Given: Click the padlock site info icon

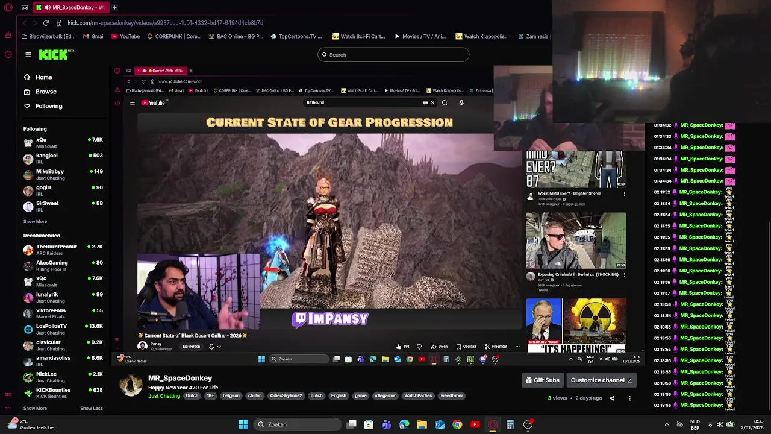Looking at the screenshot, I should pyautogui.click(x=59, y=23).
